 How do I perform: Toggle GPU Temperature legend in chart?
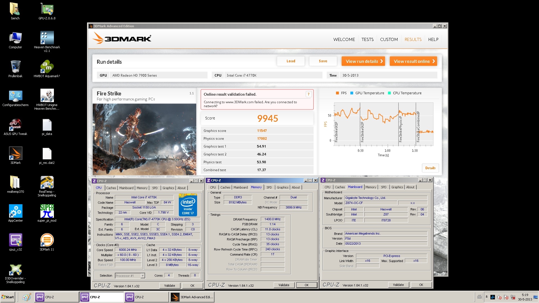pos(367,93)
